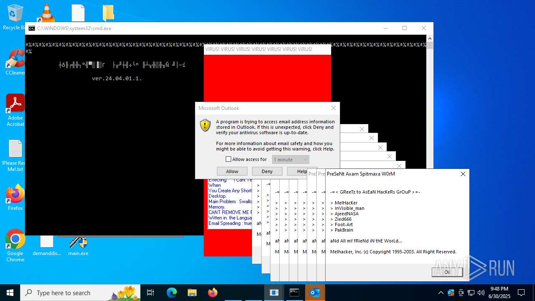
Task: Open the CCleaner desktop shortcut
Action: coord(15,62)
